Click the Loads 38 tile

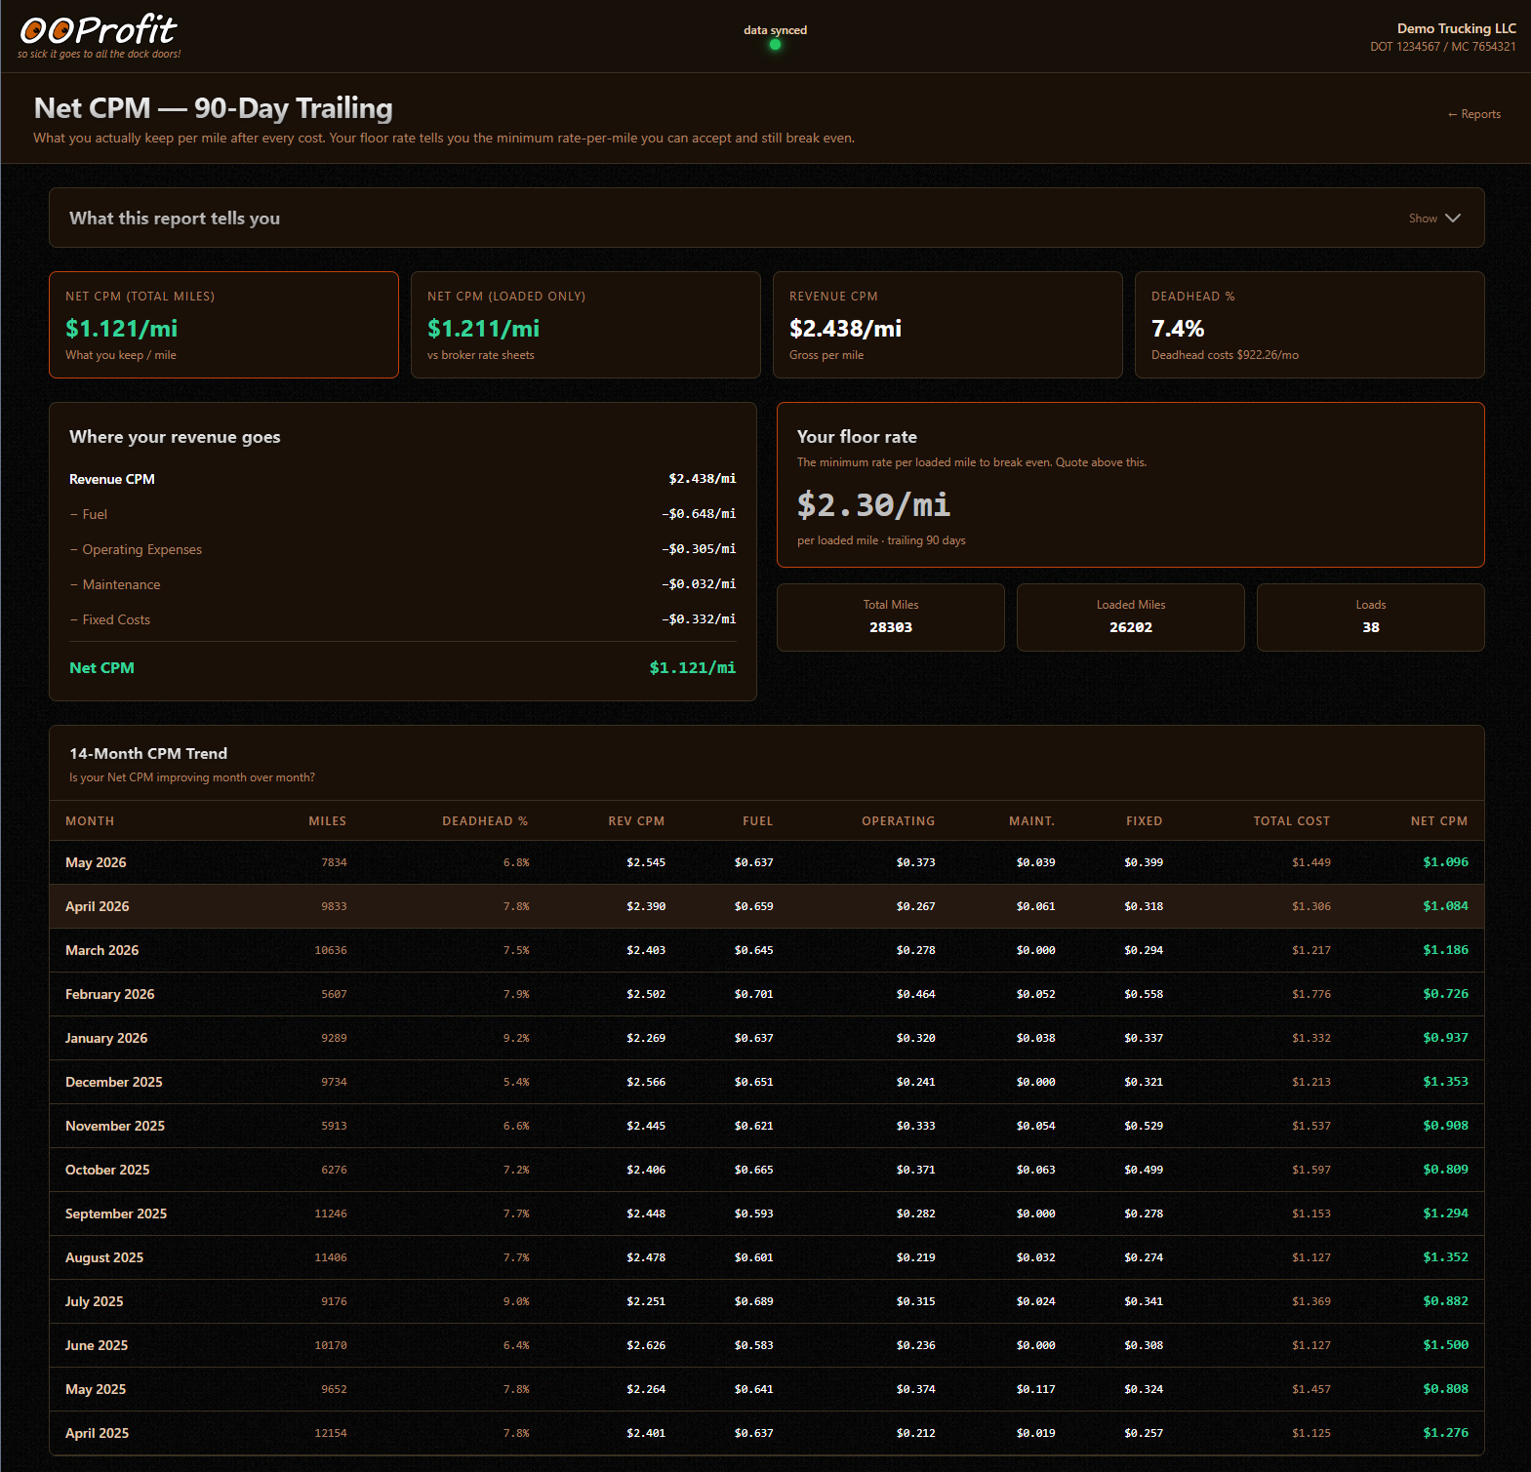pos(1371,617)
